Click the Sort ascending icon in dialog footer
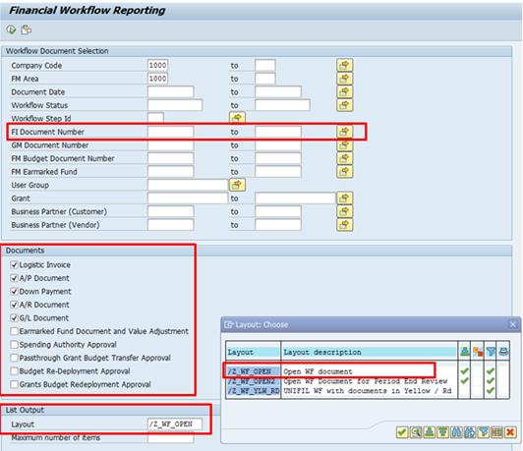Screen dimensions: 523x451 click(430, 432)
